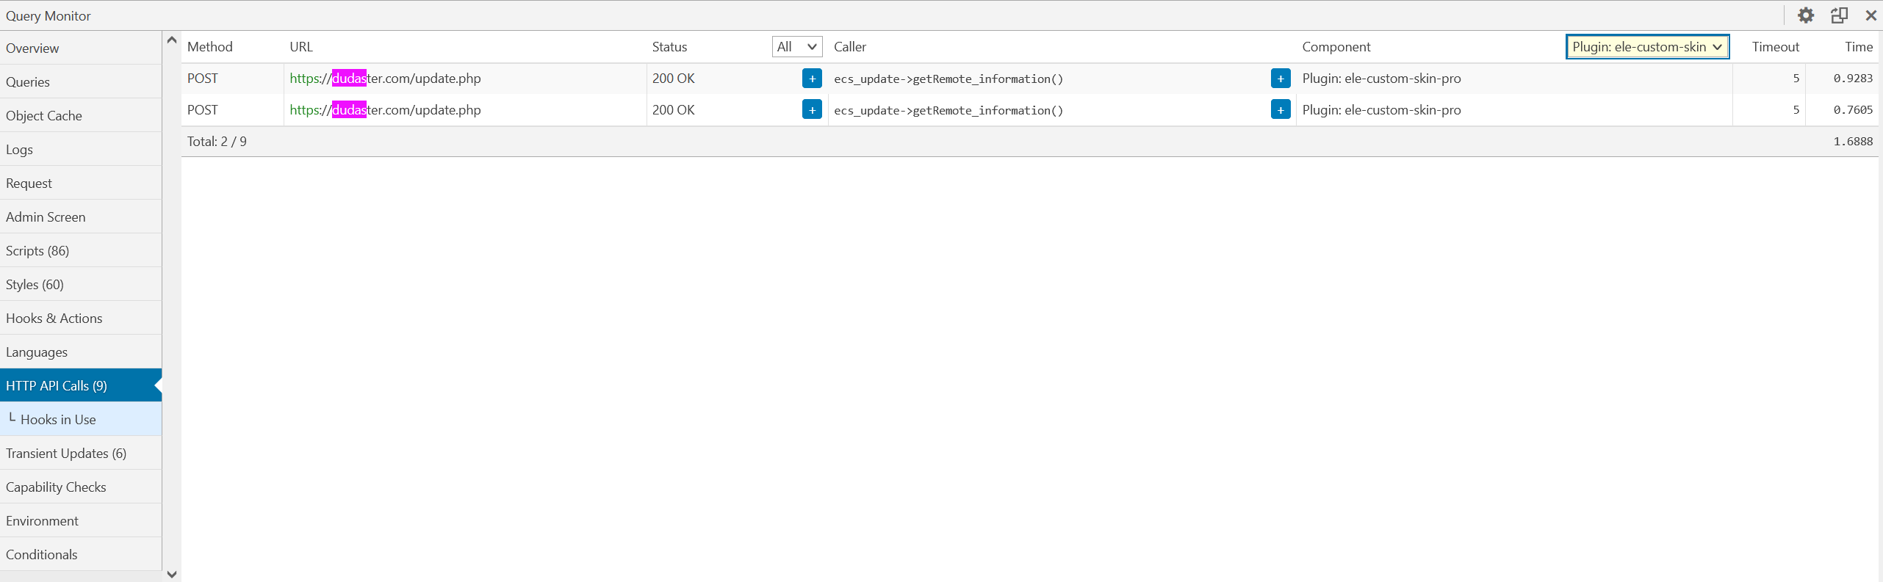Viewport: 1883px width, 582px height.
Task: Open the Query Monitor settings gear
Action: point(1806,15)
